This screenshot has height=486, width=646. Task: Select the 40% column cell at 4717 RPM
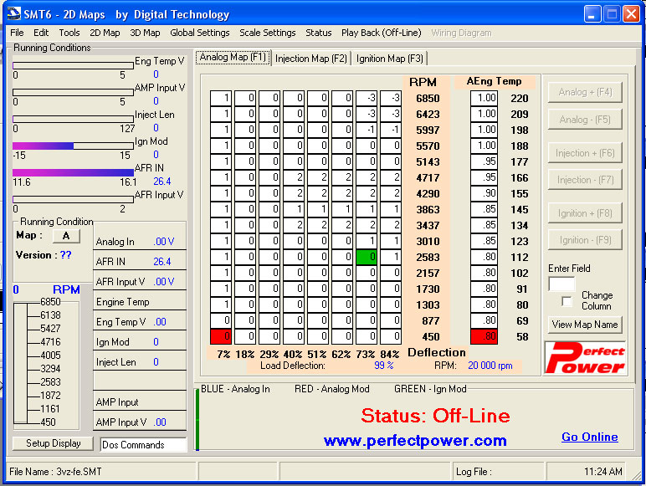tap(294, 177)
